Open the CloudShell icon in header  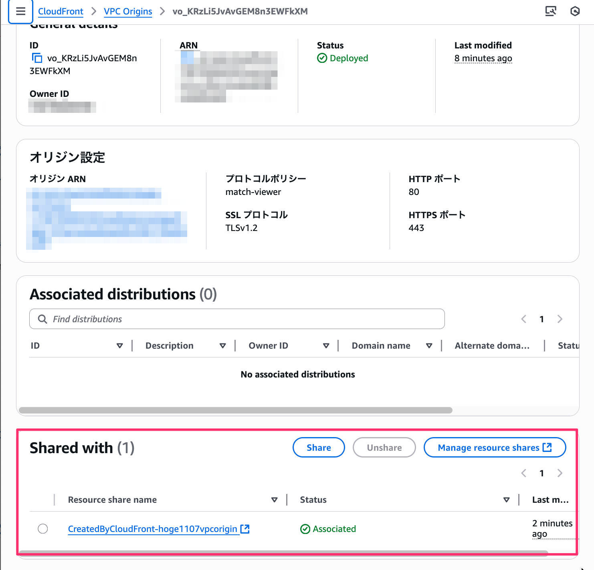coord(551,11)
